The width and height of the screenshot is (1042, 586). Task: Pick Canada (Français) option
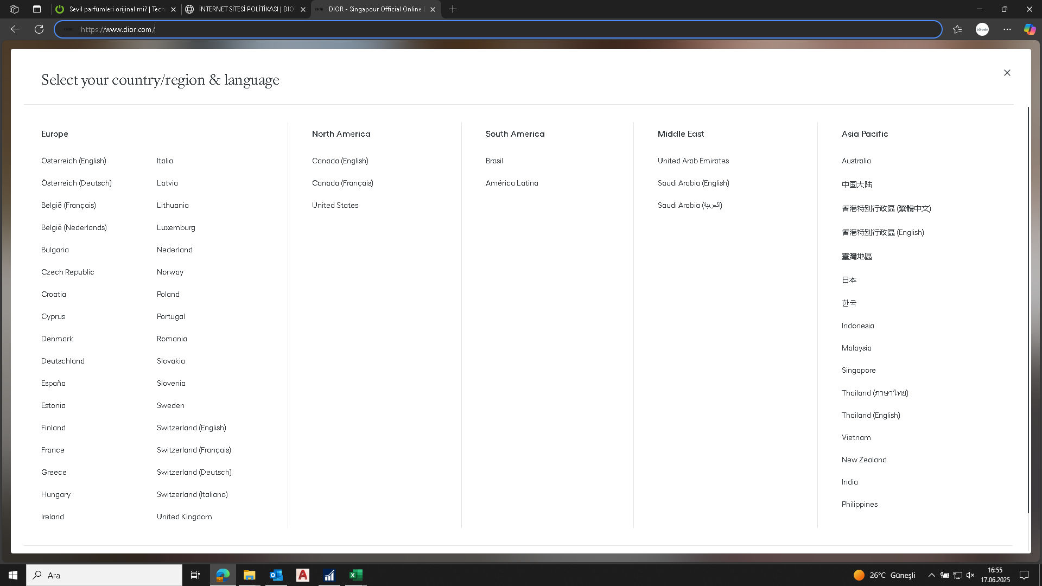tap(342, 183)
